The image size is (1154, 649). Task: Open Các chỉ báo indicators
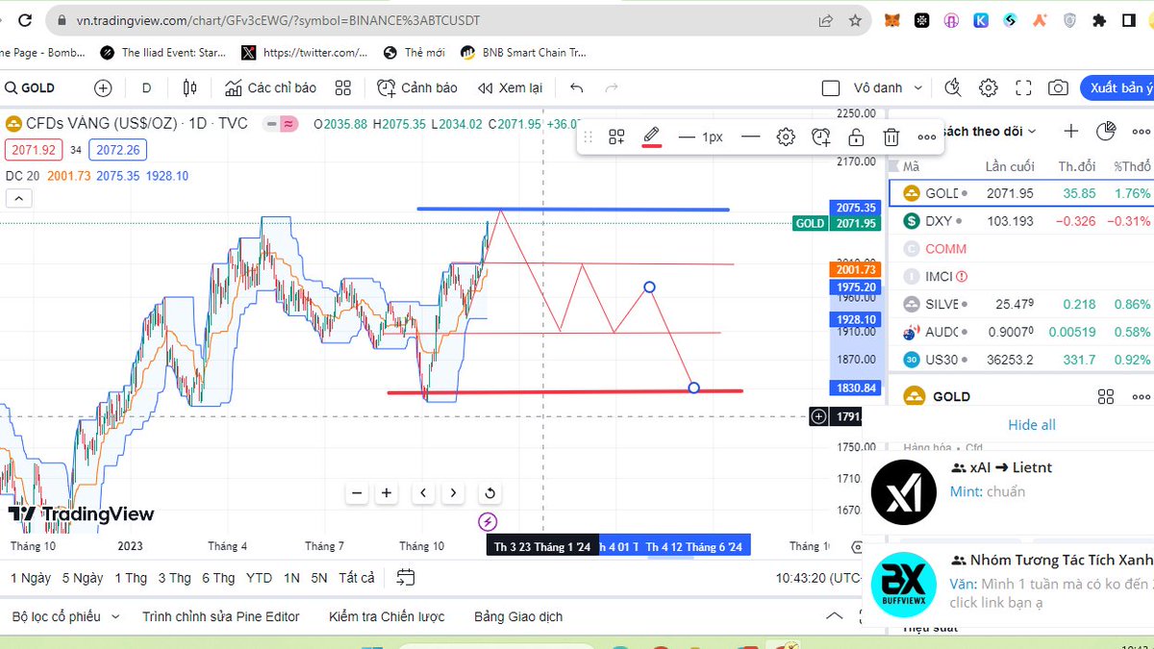(270, 87)
